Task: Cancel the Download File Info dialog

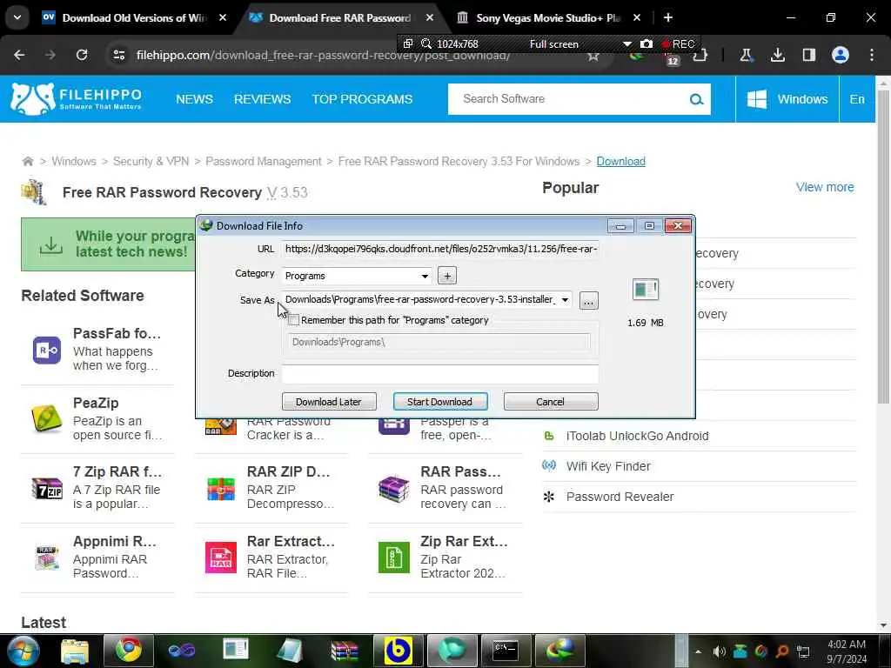Action: pos(550,402)
